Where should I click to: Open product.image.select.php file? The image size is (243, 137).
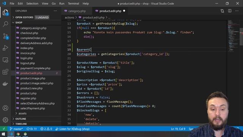click(37, 83)
